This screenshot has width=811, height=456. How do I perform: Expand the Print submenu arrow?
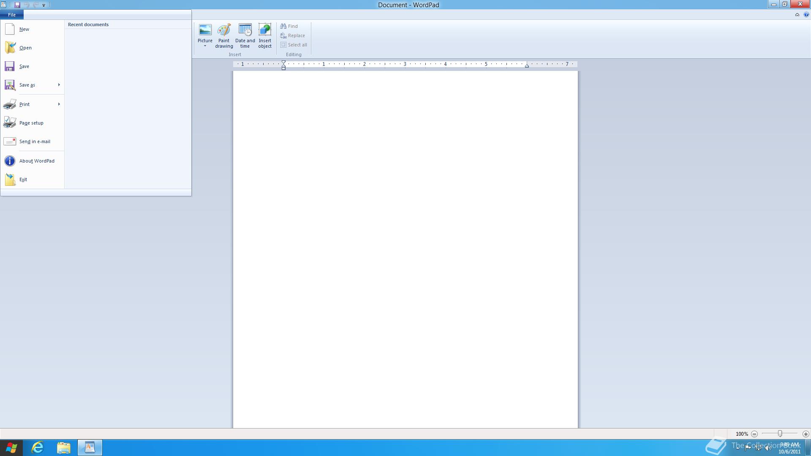[x=59, y=104]
